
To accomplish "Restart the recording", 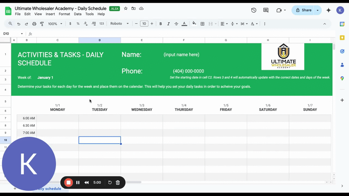I will click(110, 182).
